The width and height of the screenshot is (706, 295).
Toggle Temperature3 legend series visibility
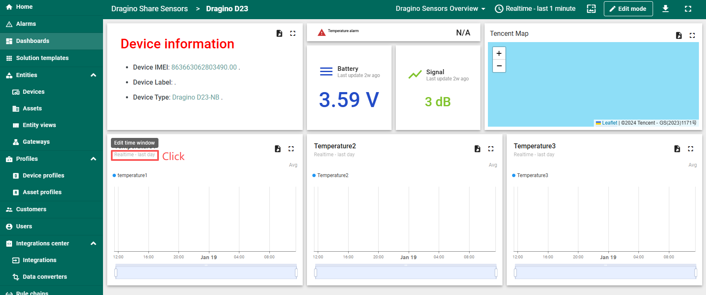(532, 175)
